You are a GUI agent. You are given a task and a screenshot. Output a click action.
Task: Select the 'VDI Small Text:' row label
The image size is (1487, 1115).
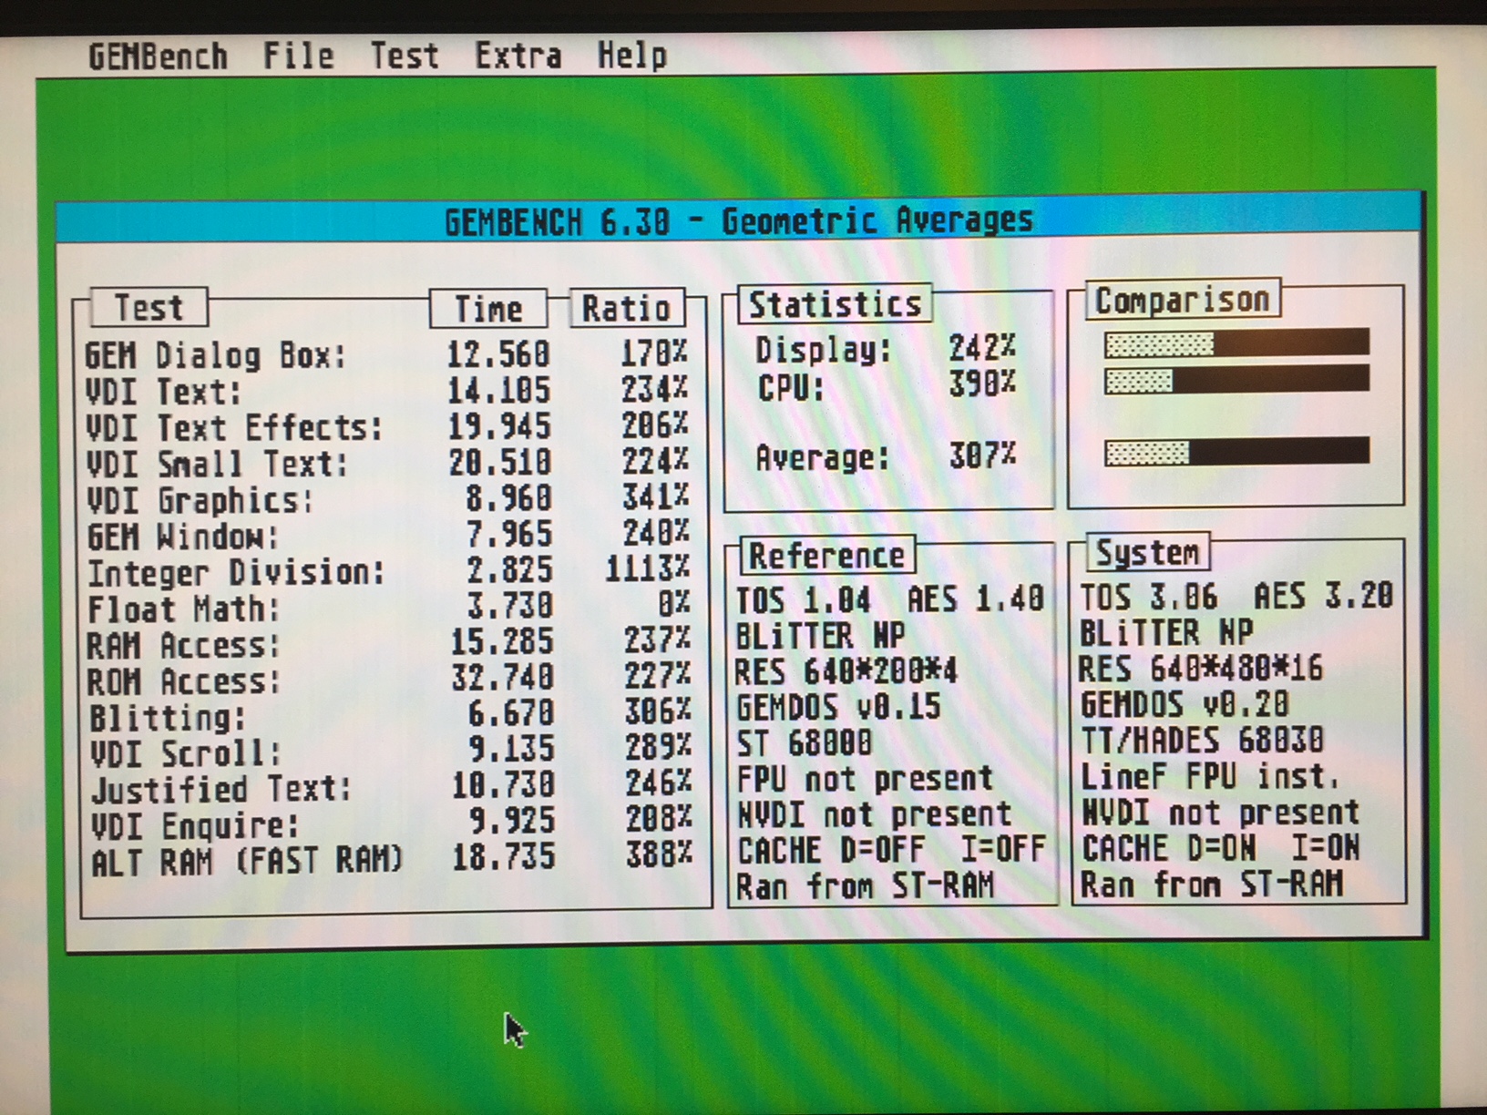pos(217,464)
